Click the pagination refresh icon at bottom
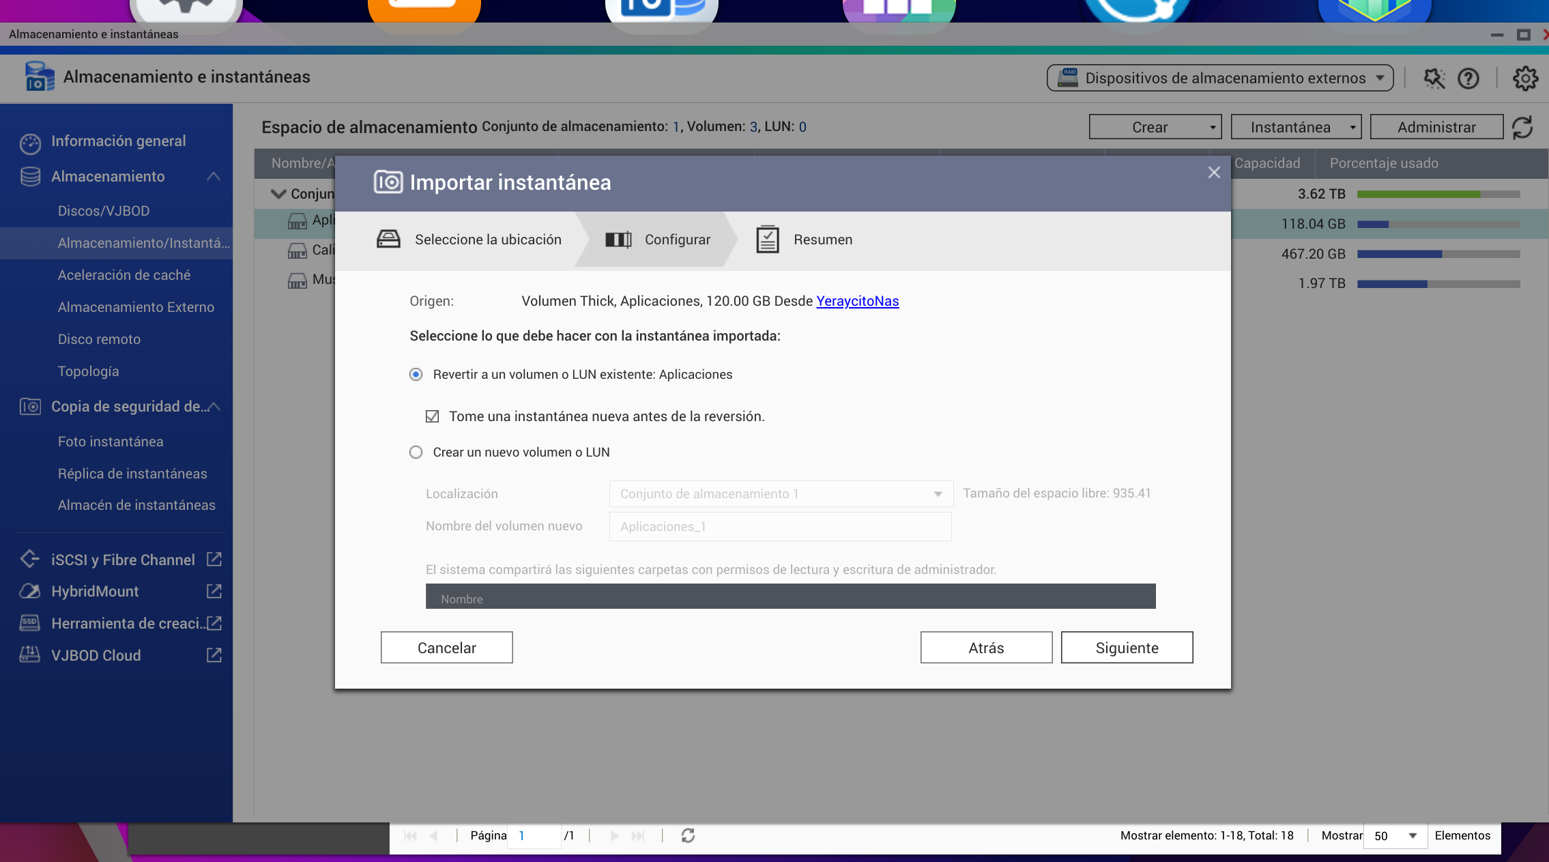Viewport: 1549px width, 862px height. pos(688,835)
